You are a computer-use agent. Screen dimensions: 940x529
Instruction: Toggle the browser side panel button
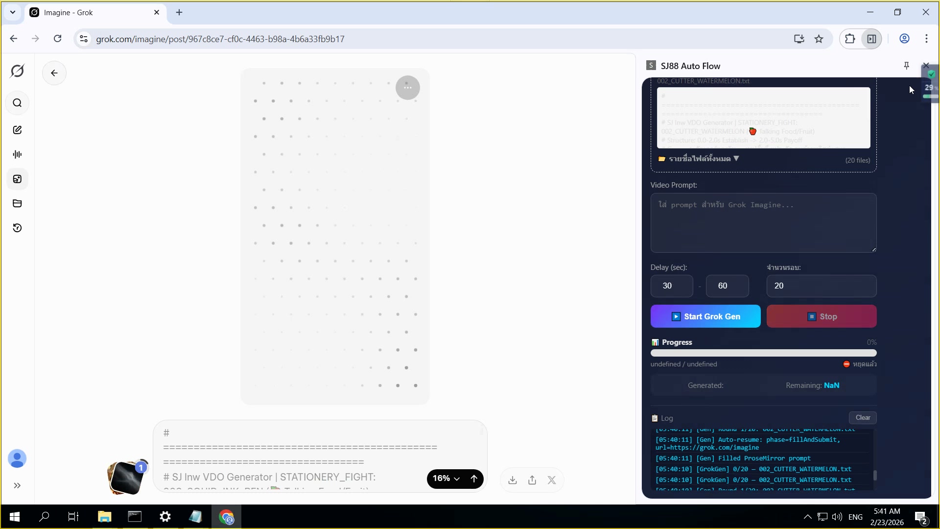[871, 39]
